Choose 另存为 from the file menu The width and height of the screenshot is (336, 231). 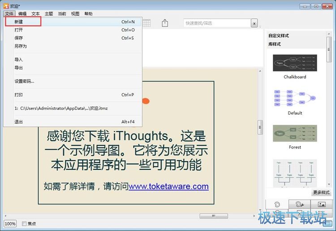73,46
